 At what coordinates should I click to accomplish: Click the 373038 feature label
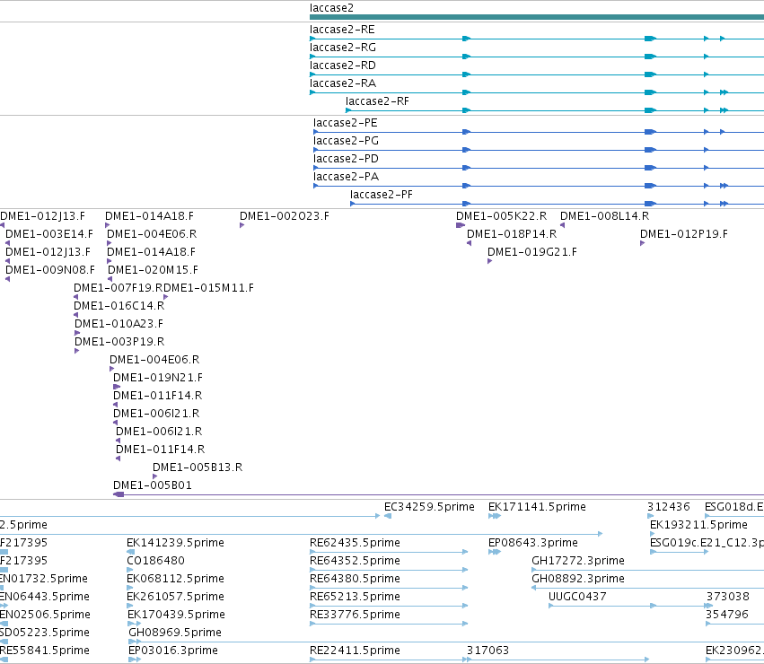[728, 597]
